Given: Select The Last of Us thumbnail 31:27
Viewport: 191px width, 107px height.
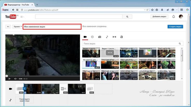Looking at the screenshot, I should (110, 64).
